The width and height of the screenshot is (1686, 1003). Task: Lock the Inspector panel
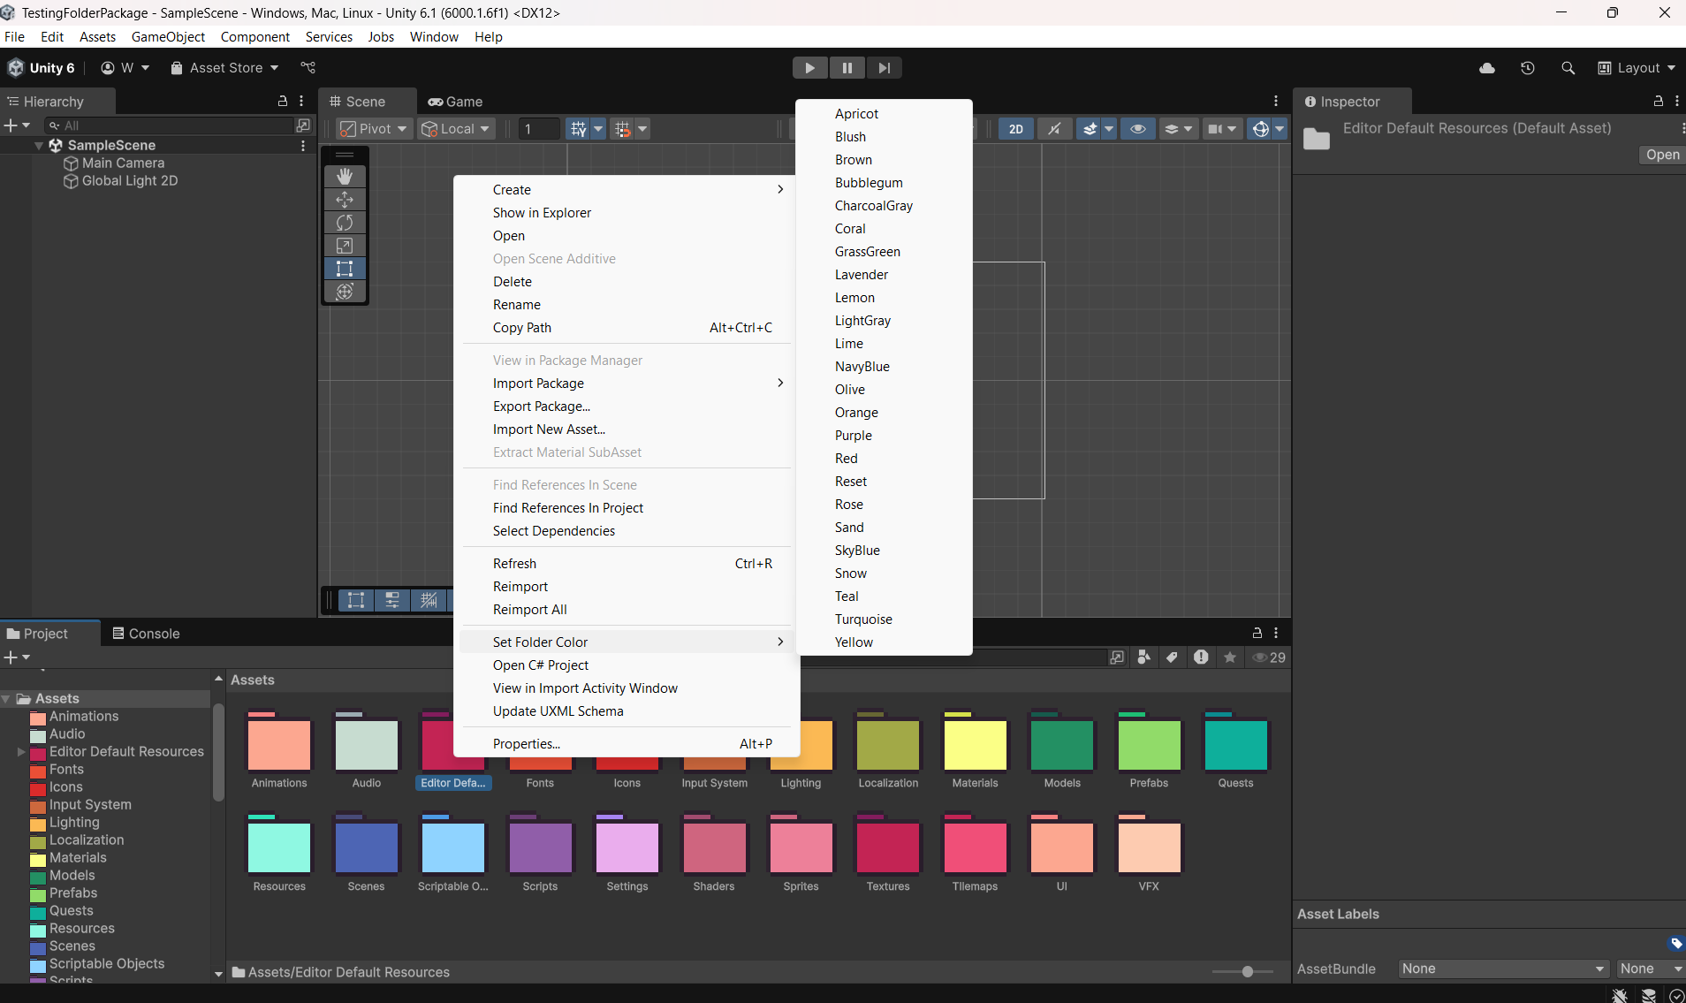[1659, 102]
